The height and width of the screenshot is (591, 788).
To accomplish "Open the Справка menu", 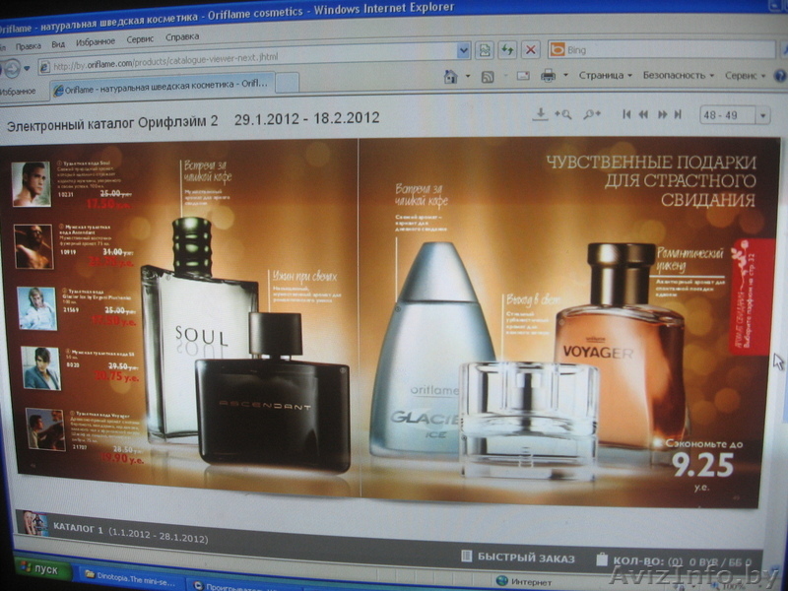I will pos(182,38).
